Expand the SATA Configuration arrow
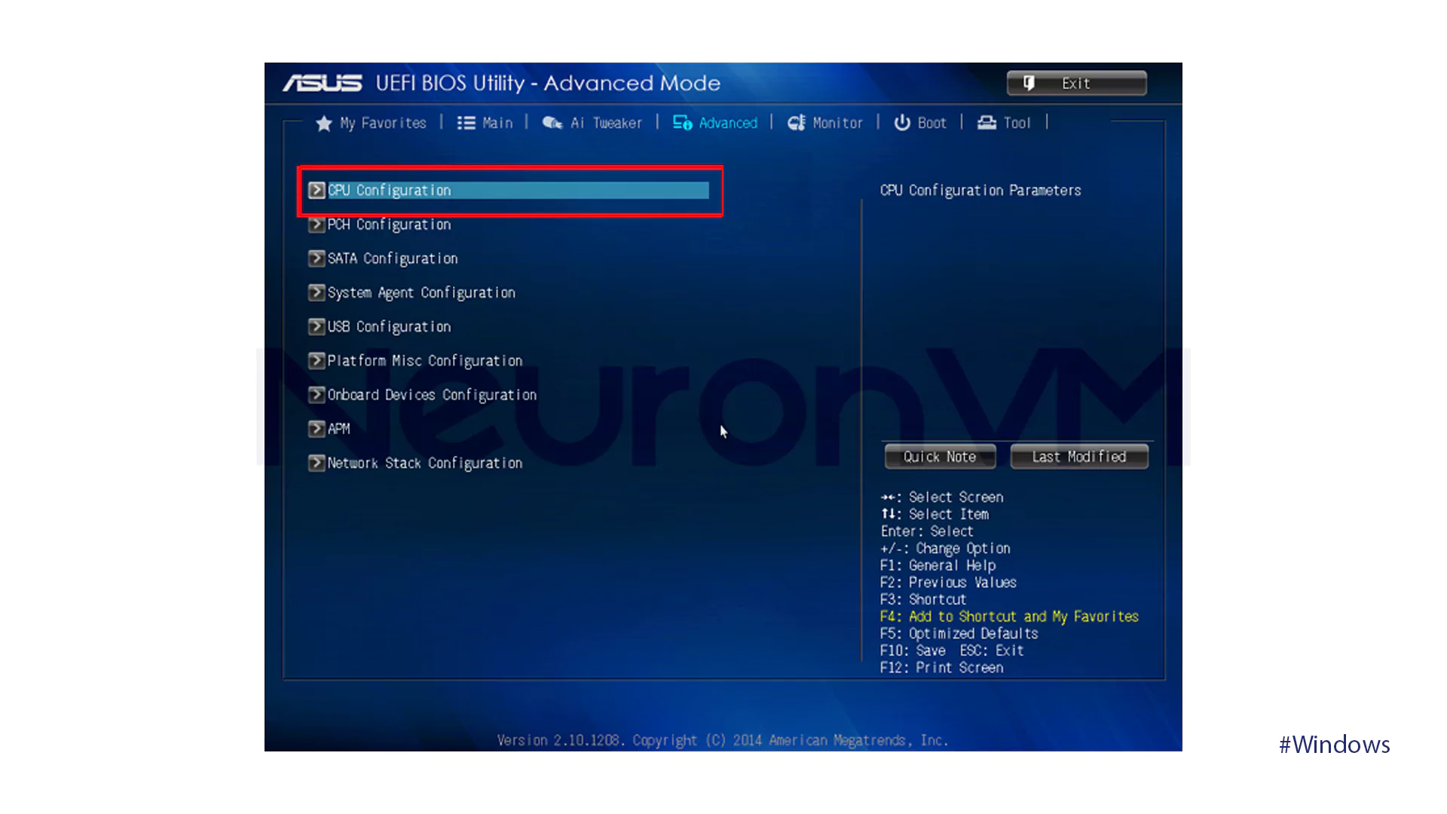Image resolution: width=1447 pixels, height=814 pixels. [x=317, y=259]
